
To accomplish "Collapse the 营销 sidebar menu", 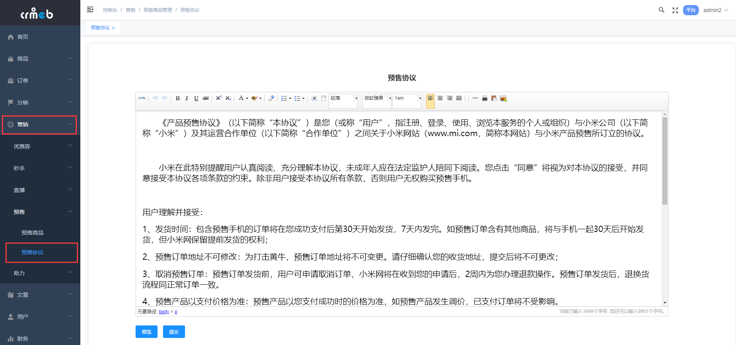I will 40,124.
